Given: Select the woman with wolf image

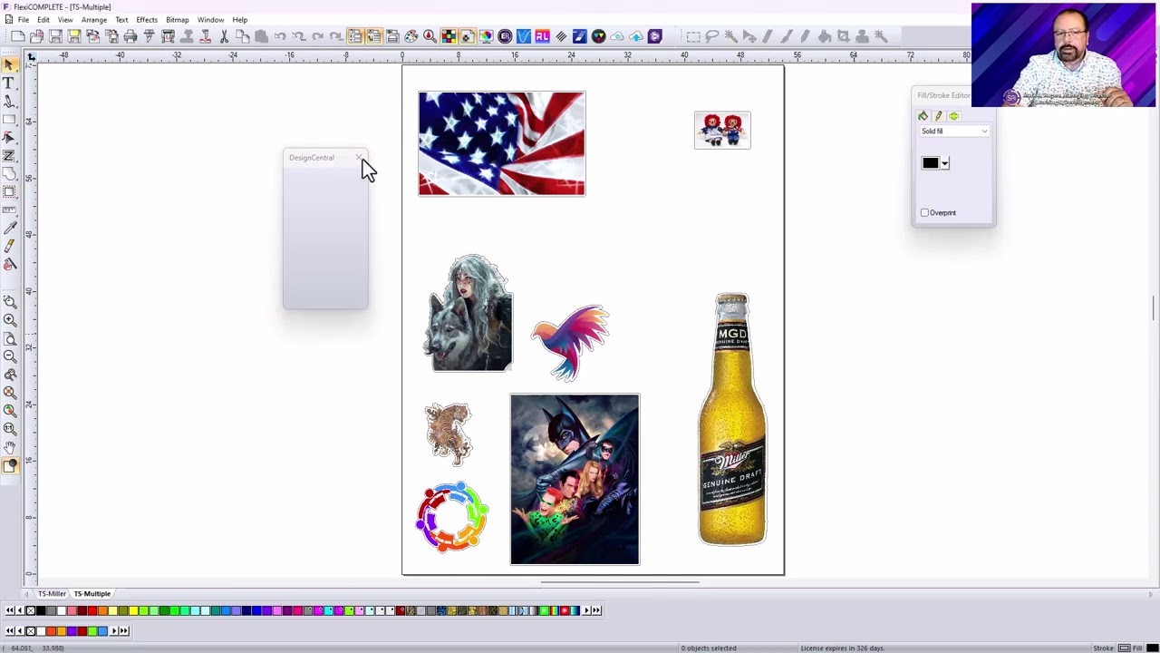Looking at the screenshot, I should [469, 313].
